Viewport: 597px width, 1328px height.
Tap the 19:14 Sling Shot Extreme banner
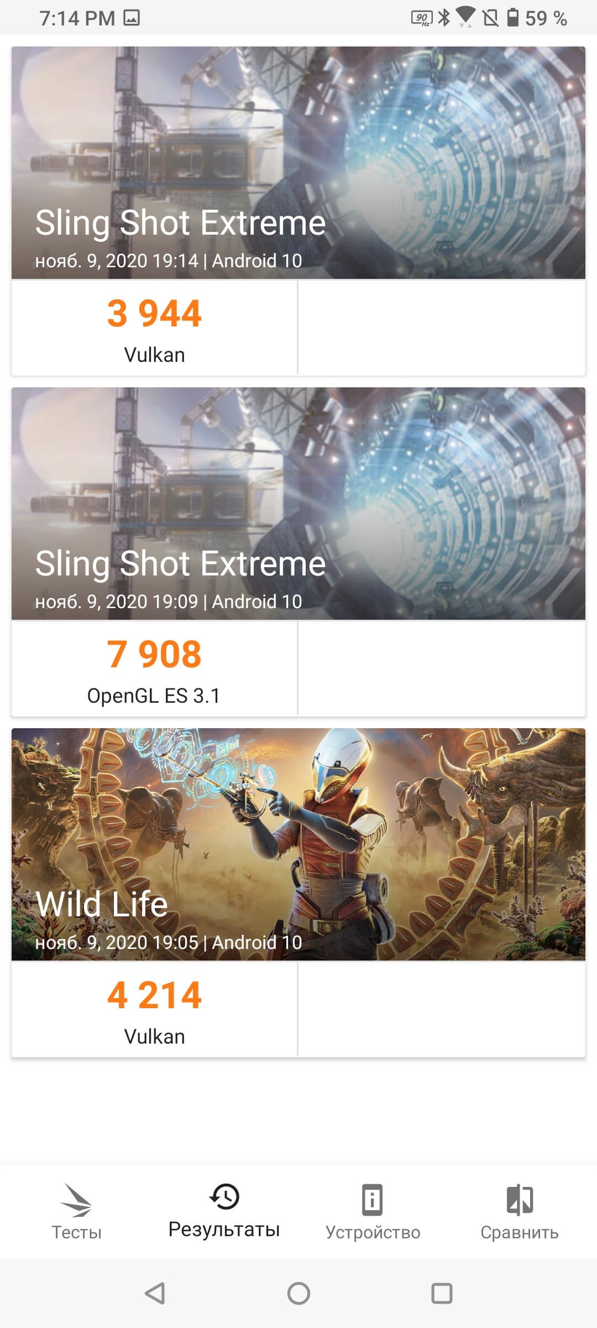(x=298, y=163)
